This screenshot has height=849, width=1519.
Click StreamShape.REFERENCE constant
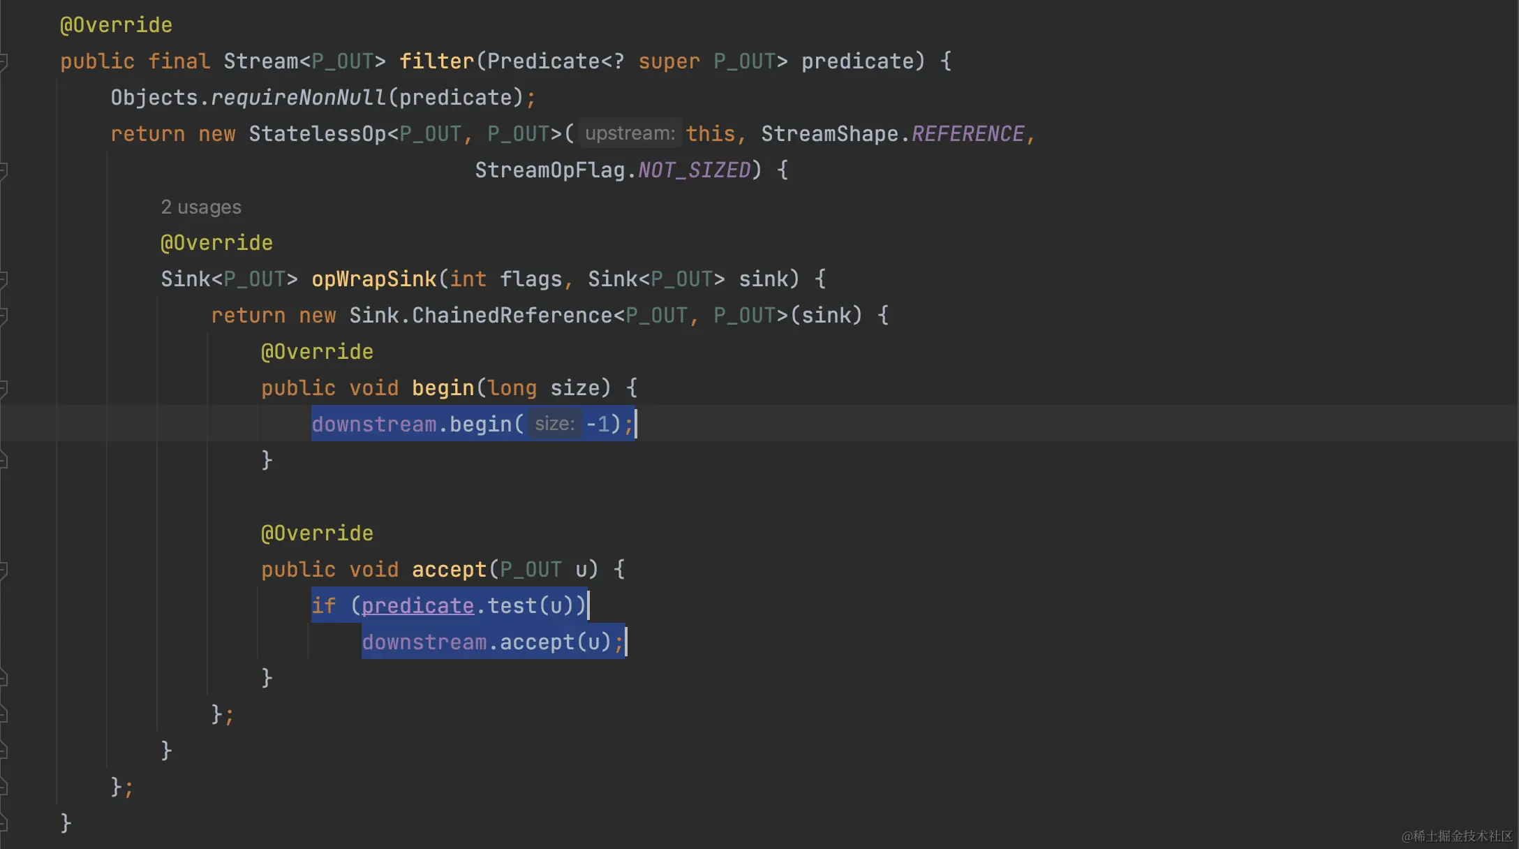968,133
